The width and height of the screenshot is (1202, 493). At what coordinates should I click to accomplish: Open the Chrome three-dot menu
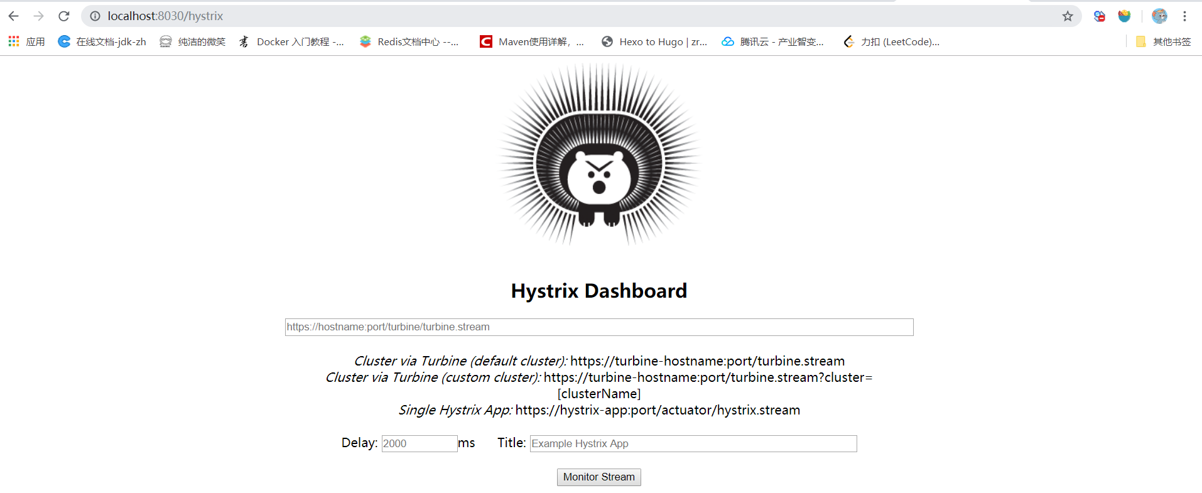1184,16
